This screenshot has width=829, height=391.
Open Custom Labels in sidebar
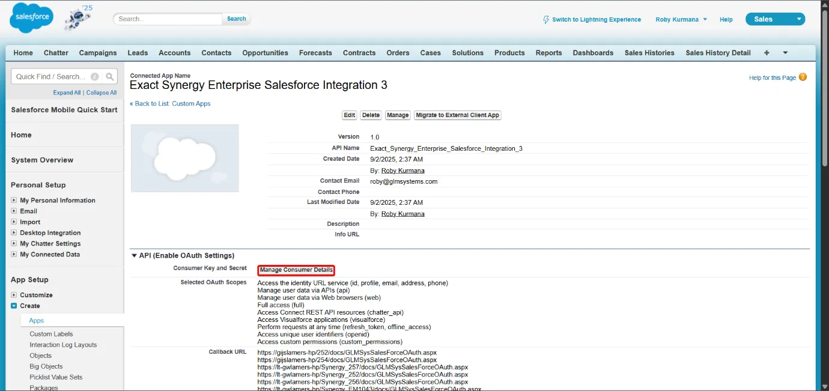(51, 334)
